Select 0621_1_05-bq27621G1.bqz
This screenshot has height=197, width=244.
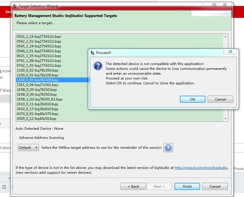(39, 56)
